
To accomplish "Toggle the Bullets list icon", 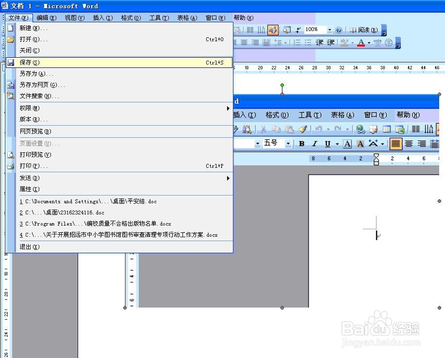I will point(308,43).
